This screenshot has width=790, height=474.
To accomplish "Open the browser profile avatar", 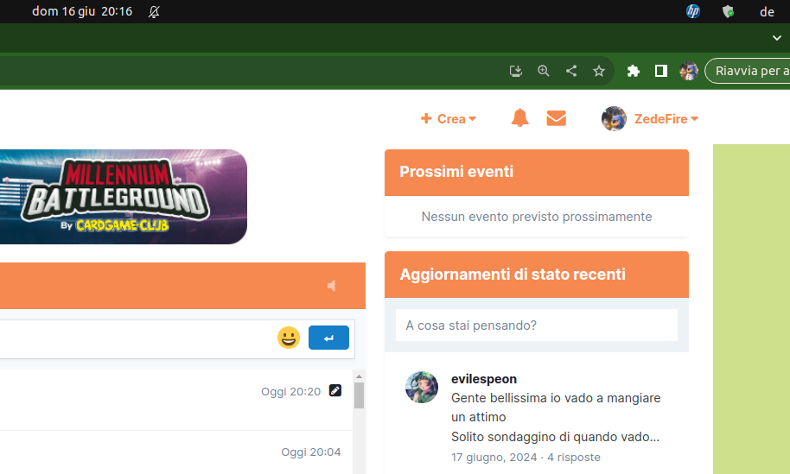I will [x=688, y=71].
